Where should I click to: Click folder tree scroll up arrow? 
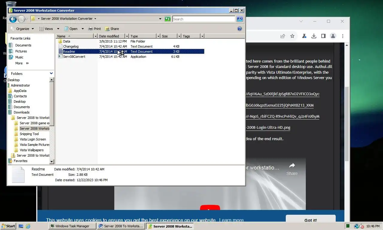(x=51, y=80)
